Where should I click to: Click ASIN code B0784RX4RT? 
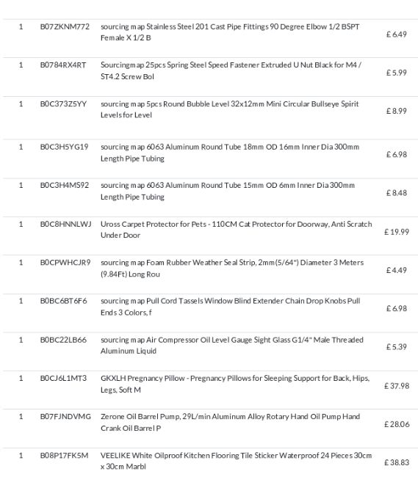(63, 65)
